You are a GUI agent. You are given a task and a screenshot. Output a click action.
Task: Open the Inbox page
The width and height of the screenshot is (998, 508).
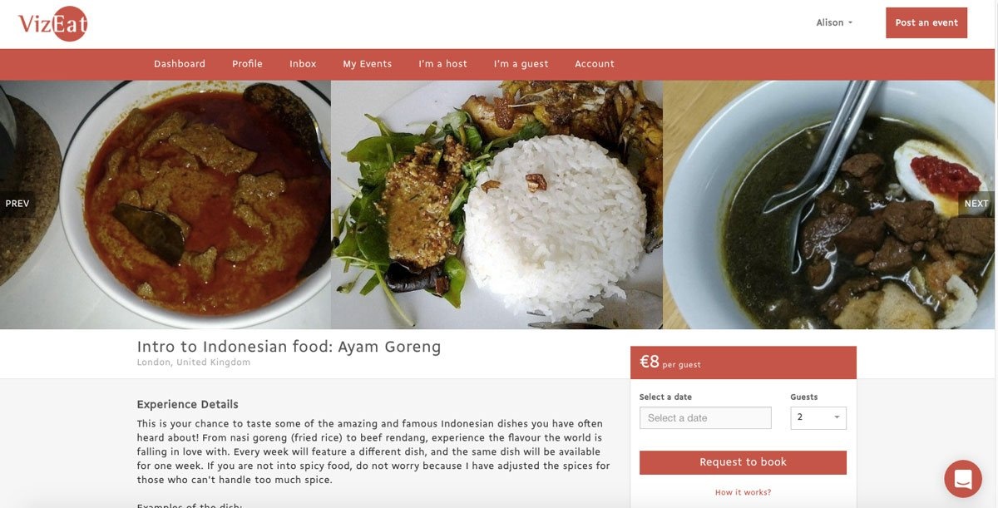pyautogui.click(x=303, y=64)
